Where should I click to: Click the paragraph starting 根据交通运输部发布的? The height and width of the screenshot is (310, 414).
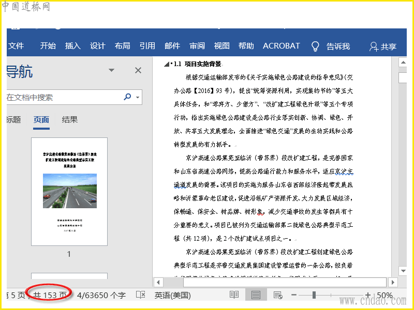263,111
